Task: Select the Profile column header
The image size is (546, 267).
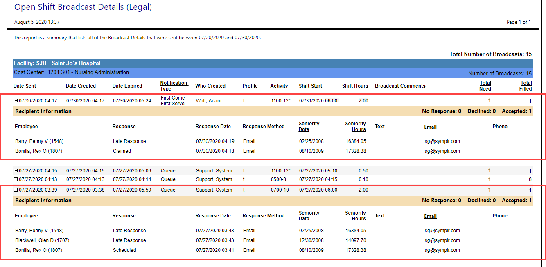Action: (250, 86)
